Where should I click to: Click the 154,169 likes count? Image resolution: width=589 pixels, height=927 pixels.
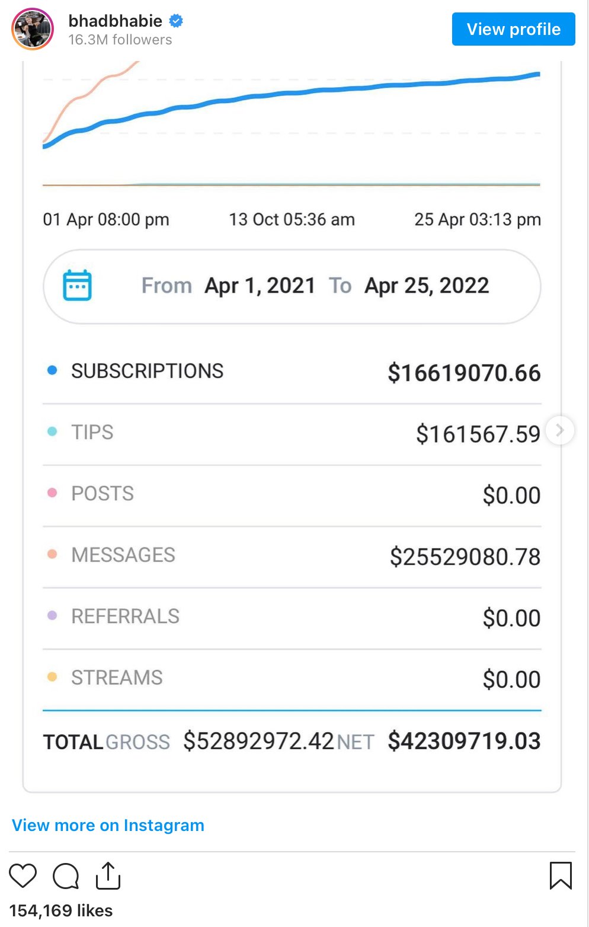(60, 910)
